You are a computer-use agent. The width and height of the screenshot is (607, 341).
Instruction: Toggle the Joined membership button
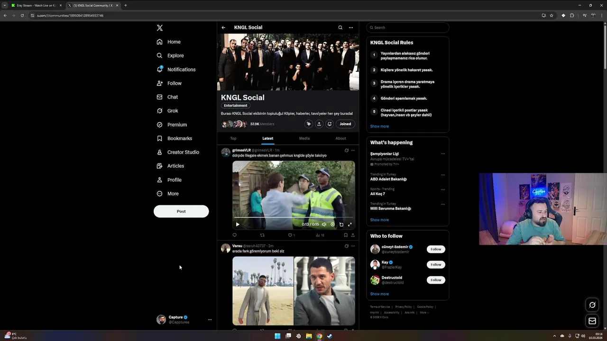click(x=345, y=124)
